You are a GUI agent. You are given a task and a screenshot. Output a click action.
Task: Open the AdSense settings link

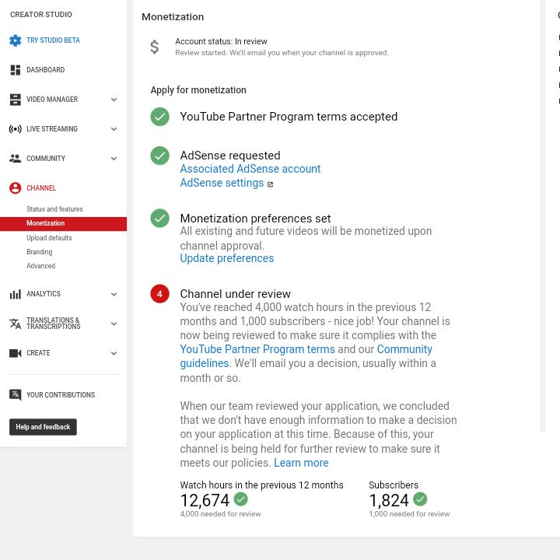[222, 184]
